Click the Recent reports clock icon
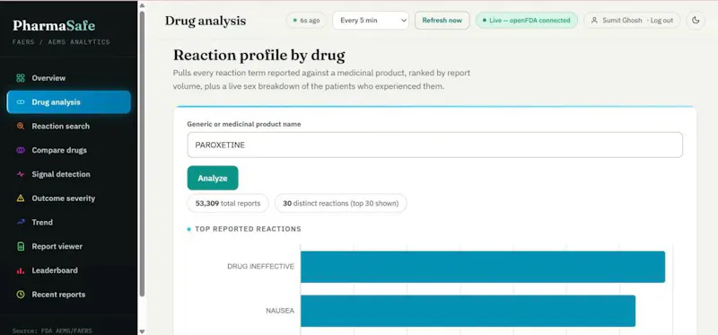This screenshot has height=335, width=718. [20, 295]
